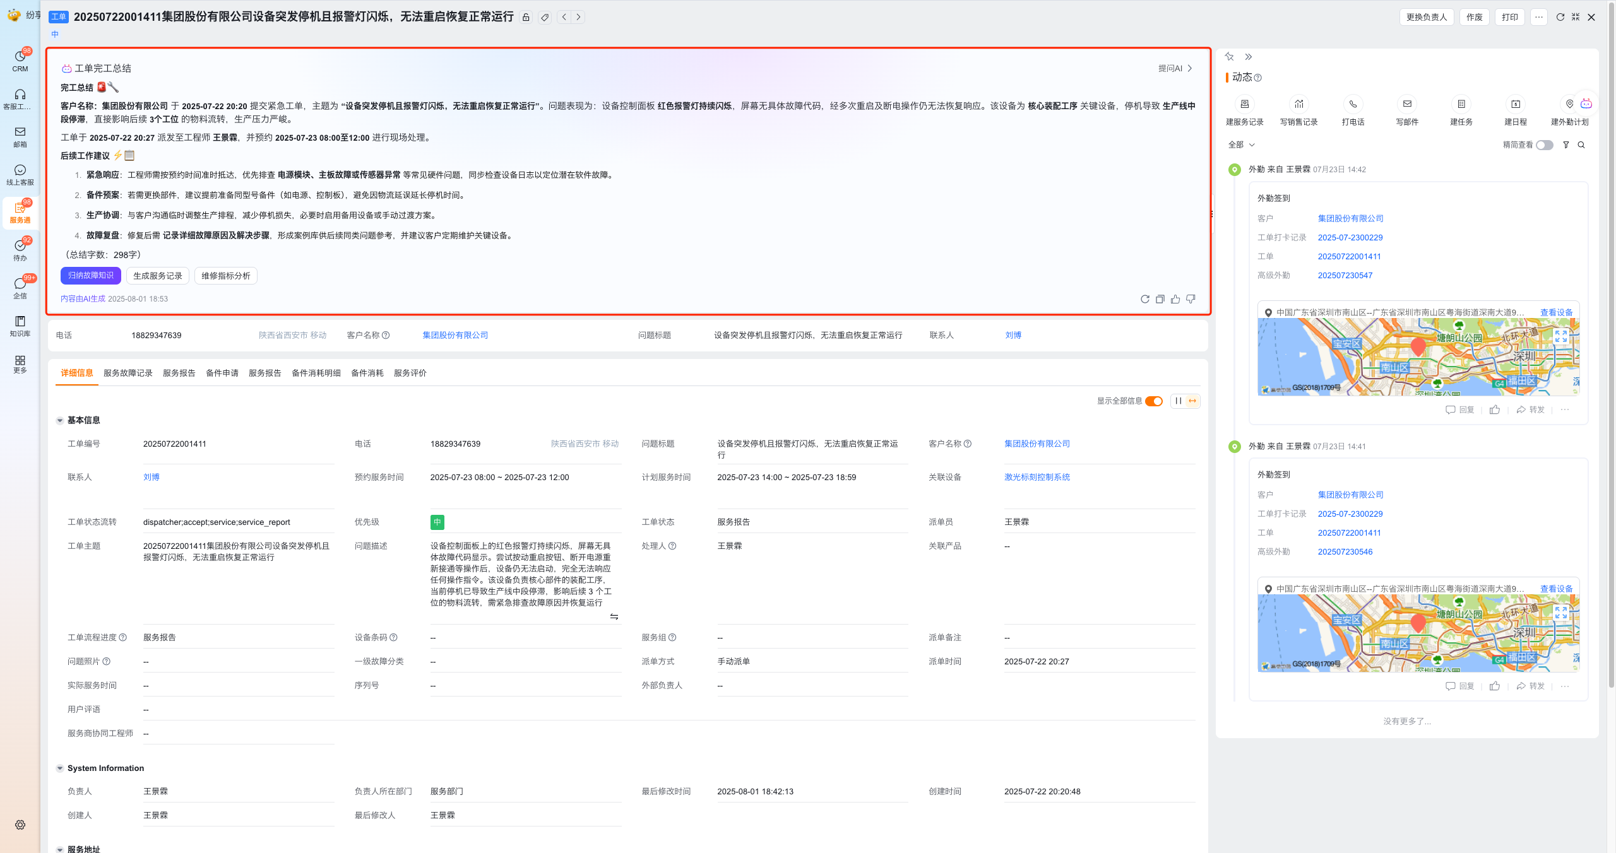Switch to the 服务故障记录 tab
The image size is (1616, 853).
coord(128,374)
